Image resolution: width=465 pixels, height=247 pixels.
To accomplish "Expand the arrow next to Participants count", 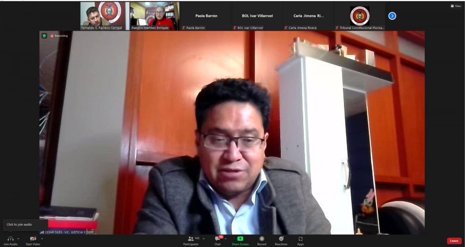I will coord(204,238).
